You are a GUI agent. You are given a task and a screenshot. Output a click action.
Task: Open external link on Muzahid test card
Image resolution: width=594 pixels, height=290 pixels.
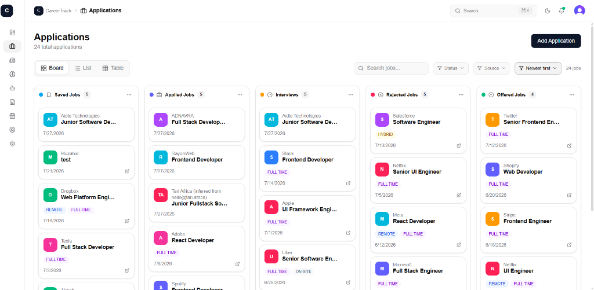click(127, 171)
